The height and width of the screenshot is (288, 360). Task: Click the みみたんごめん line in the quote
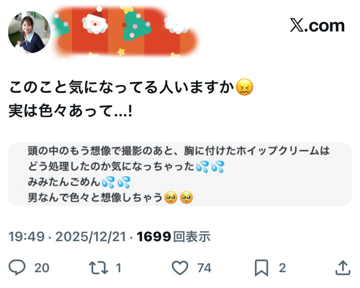(64, 182)
